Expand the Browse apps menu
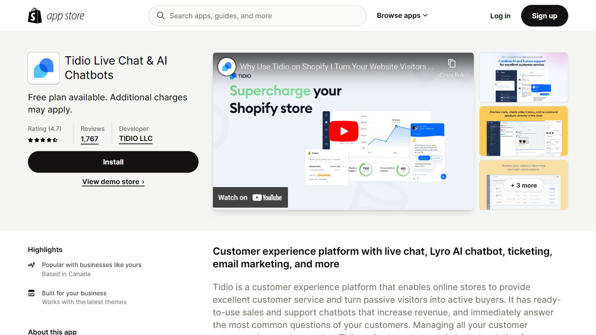The height and width of the screenshot is (335, 596). 402,16
